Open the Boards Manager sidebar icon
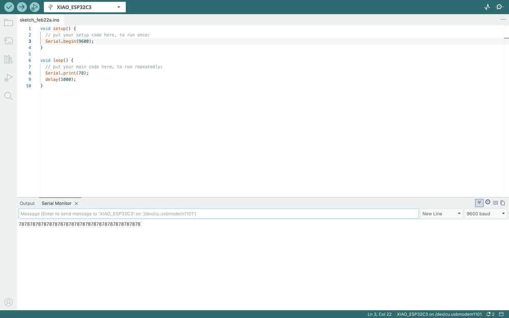The height and width of the screenshot is (318, 509). click(x=9, y=41)
